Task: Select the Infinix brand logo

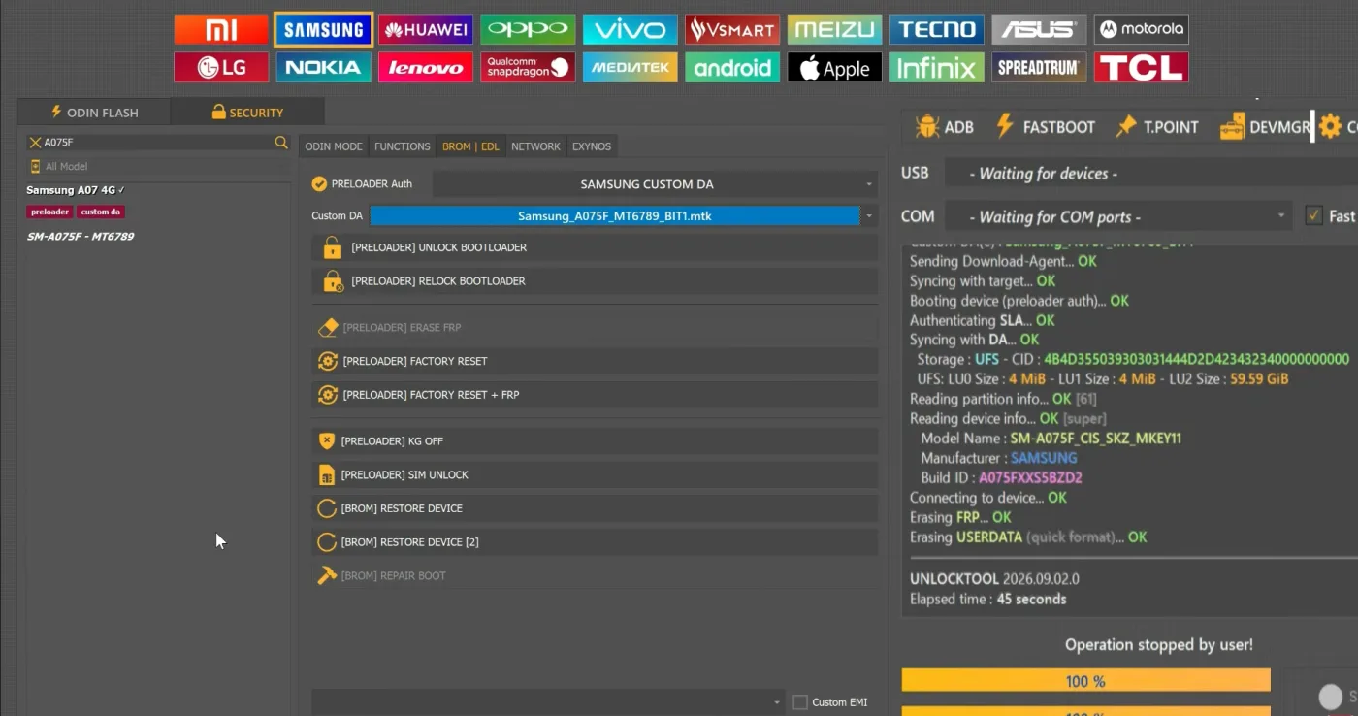Action: pos(937,67)
